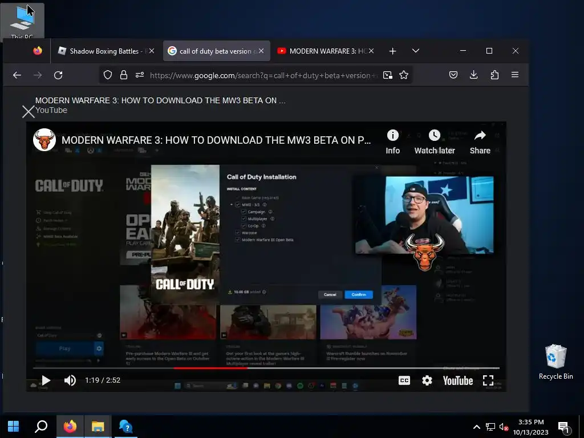Open taskbar Search
This screenshot has height=438, width=584.
(41, 427)
